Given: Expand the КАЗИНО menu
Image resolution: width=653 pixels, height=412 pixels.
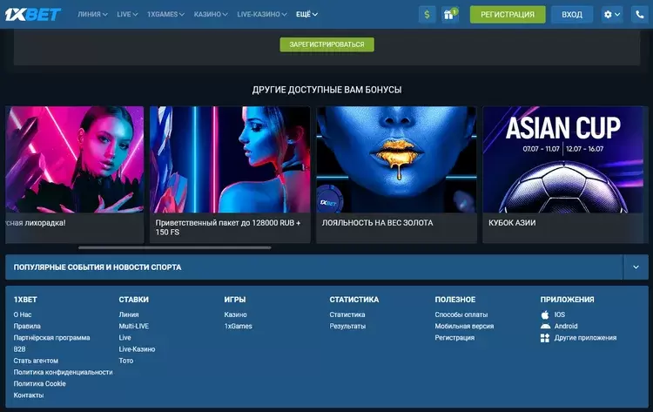Looking at the screenshot, I should tap(211, 14).
